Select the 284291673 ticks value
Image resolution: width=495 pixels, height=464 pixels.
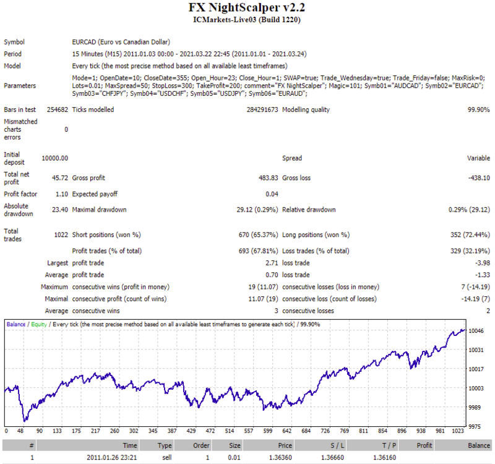coord(262,110)
